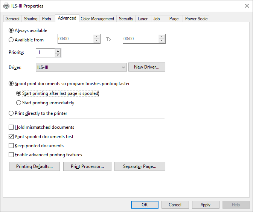Enable Hold mismatched documents checkbox
Screen dimensions: 253x212
11,127
